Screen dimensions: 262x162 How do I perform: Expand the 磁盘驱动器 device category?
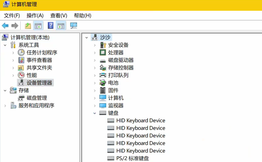coord(95,60)
